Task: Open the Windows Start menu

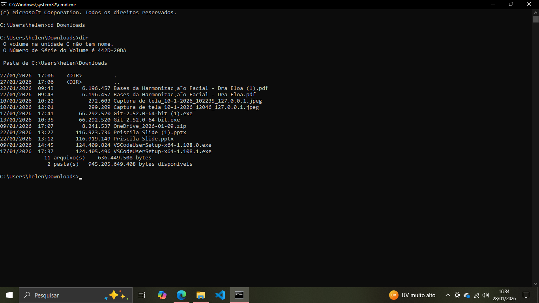Action: click(9, 295)
